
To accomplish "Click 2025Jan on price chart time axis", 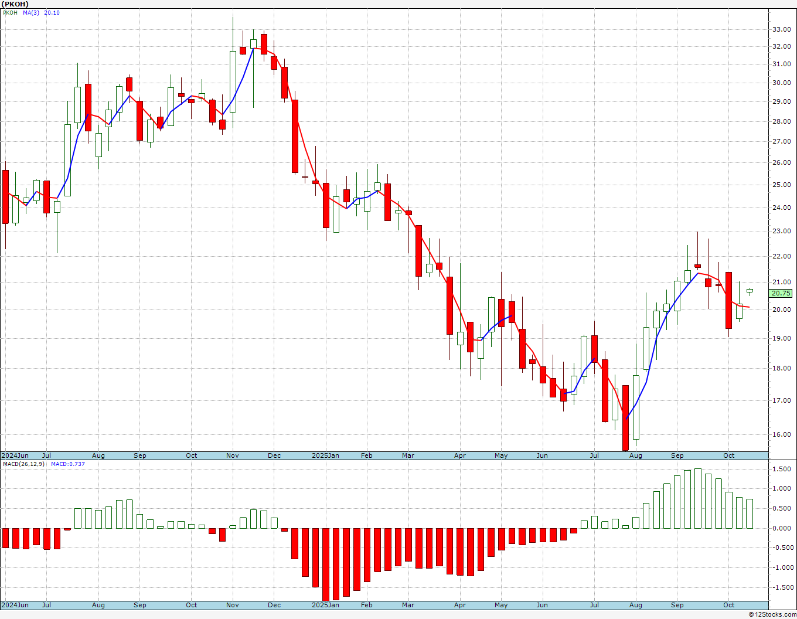I will pos(325,455).
